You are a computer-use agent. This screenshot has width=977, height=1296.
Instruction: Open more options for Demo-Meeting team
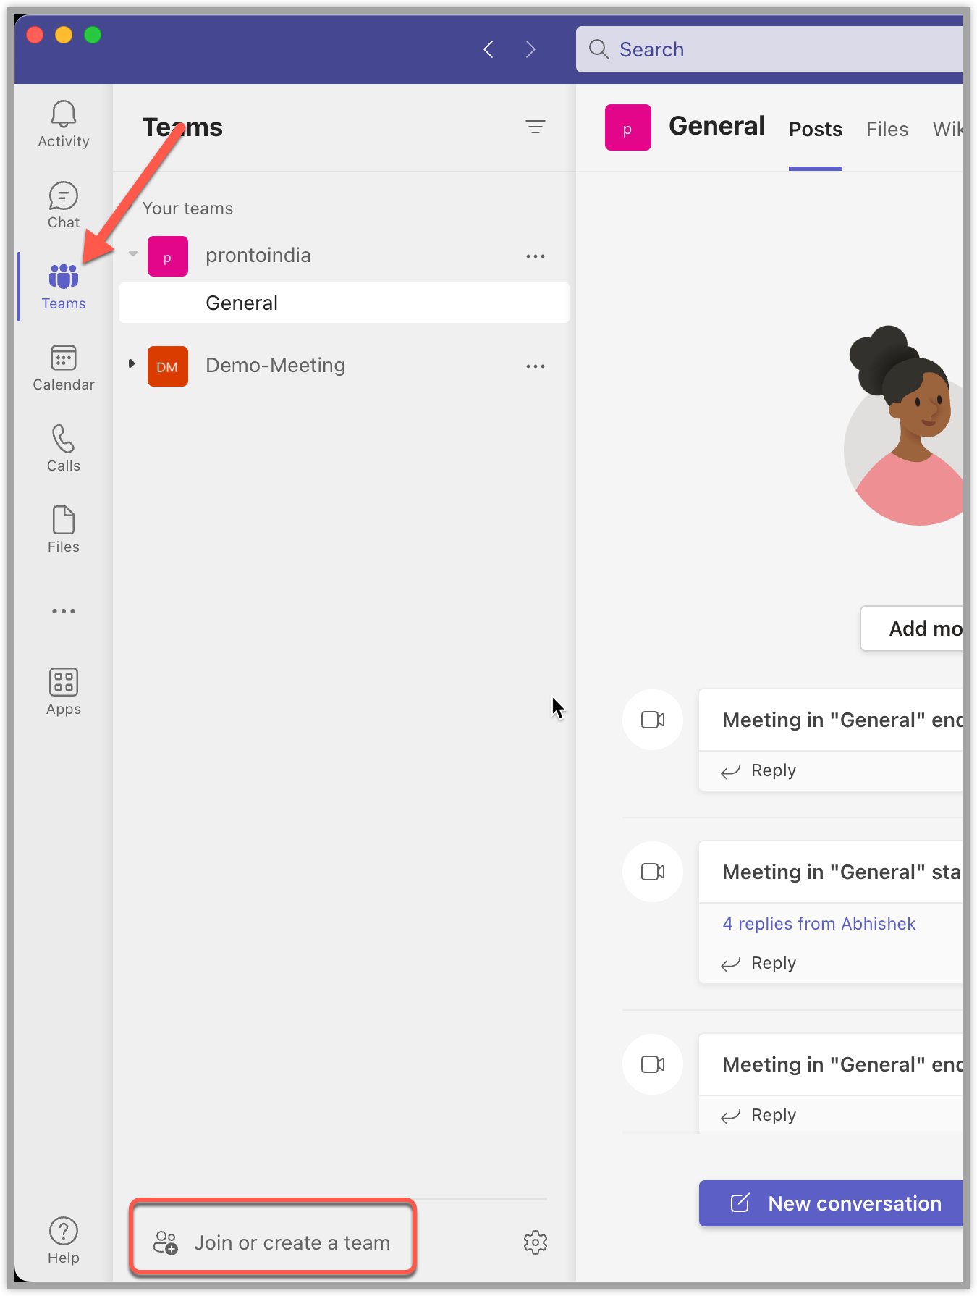click(x=536, y=366)
